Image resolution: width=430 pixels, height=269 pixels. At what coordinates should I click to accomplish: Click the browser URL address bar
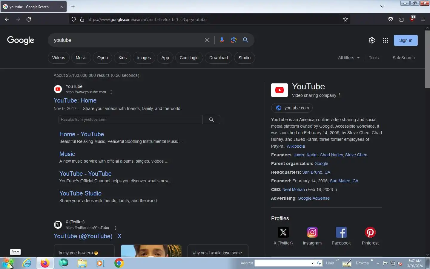[x=209, y=19]
